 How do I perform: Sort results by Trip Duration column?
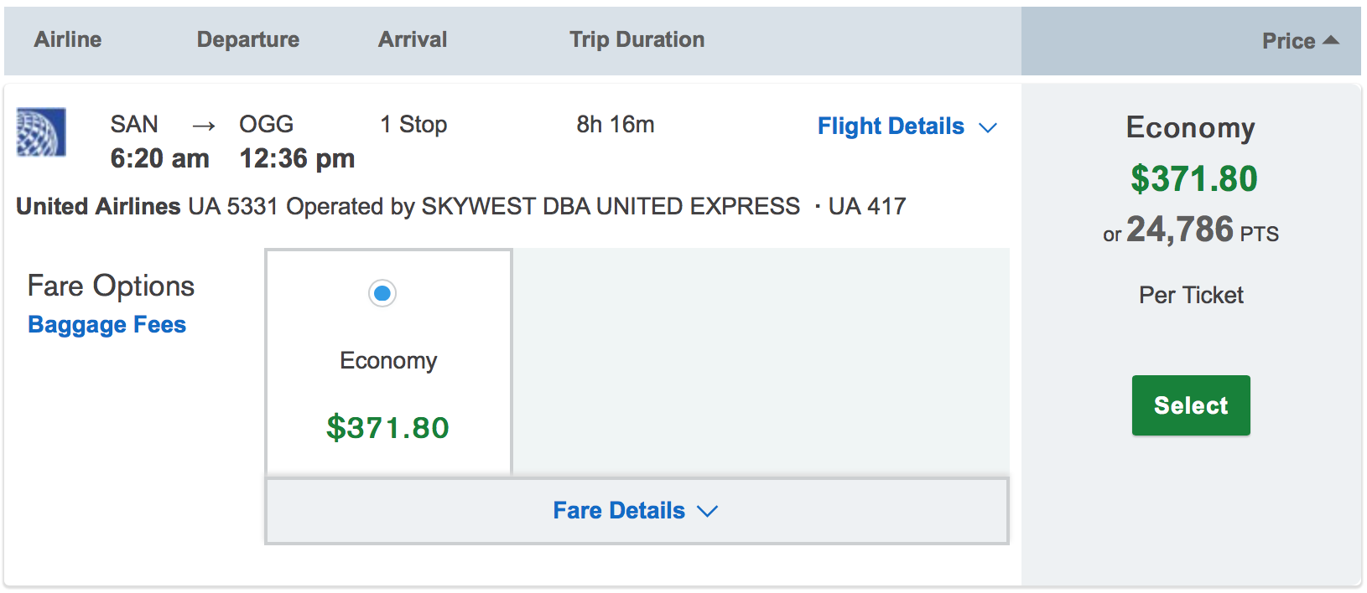point(637,39)
